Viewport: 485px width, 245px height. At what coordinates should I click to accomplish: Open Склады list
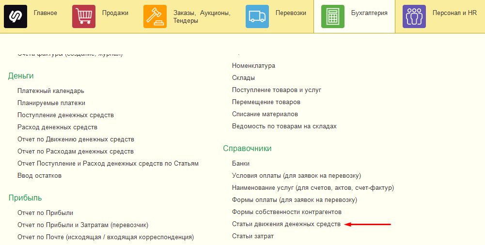(243, 77)
